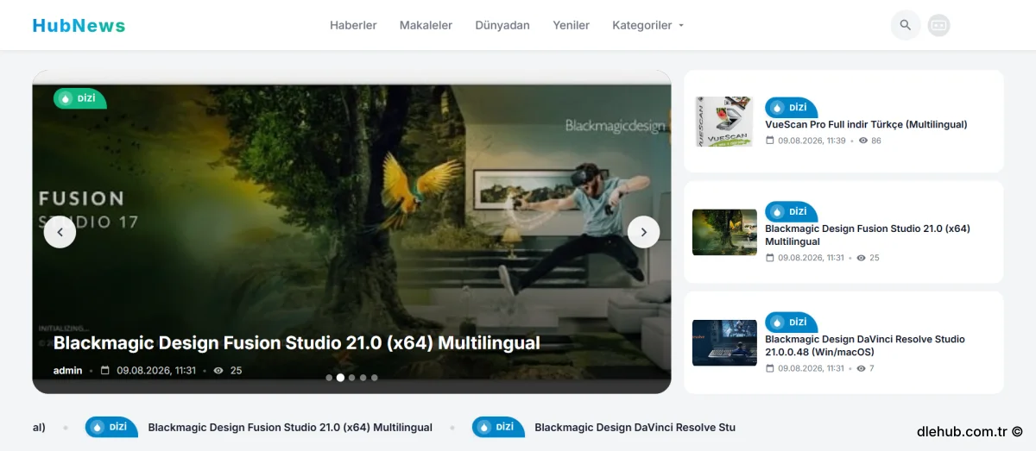Screen dimensions: 1036x451
Task: Open DaVinci Resolve Studio 21.0.0.48 article title
Action: pos(865,346)
